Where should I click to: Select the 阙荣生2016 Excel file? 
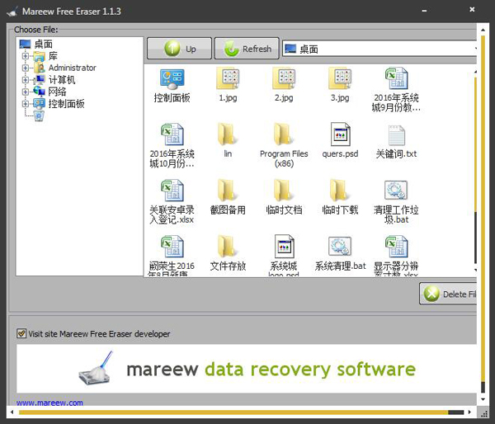[x=172, y=256]
